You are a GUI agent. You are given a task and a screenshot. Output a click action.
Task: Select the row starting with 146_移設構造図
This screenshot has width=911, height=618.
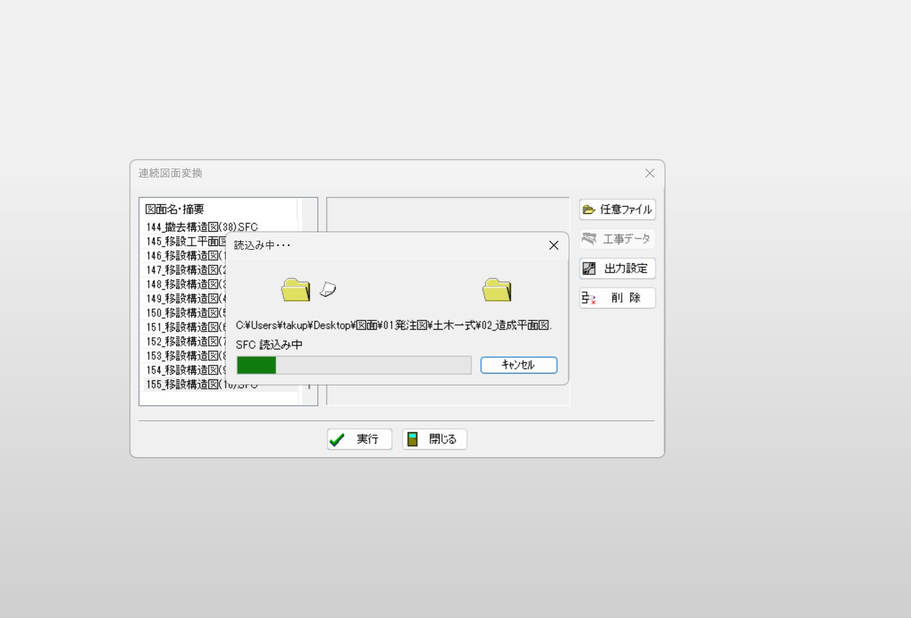point(185,256)
